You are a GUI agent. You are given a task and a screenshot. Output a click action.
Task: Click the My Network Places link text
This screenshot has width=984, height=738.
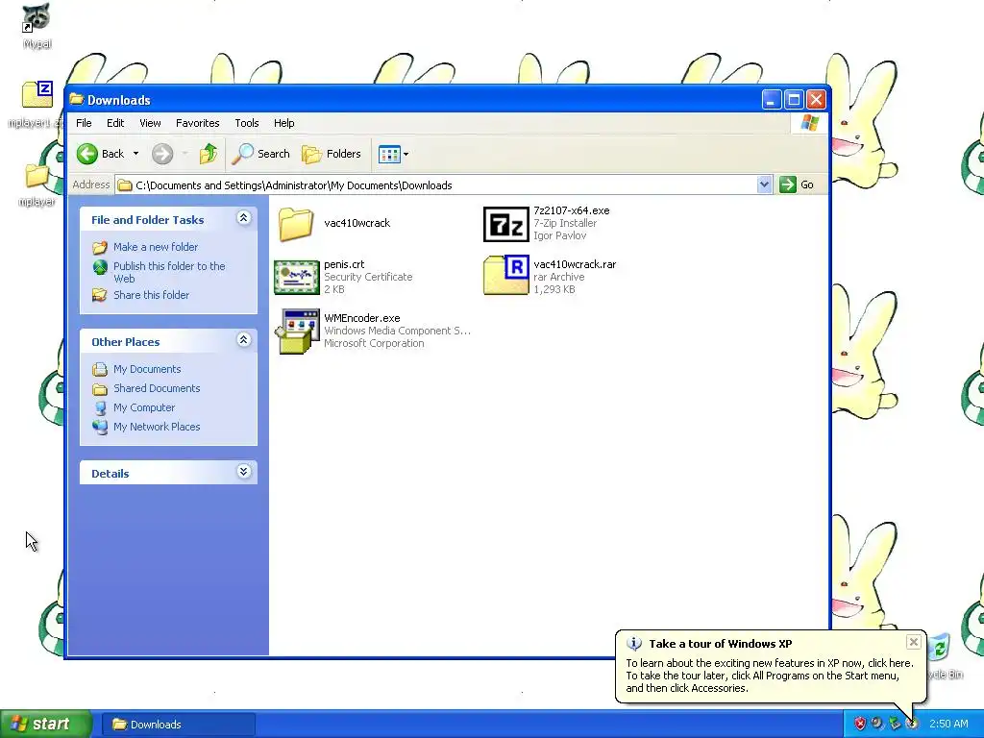(x=157, y=427)
